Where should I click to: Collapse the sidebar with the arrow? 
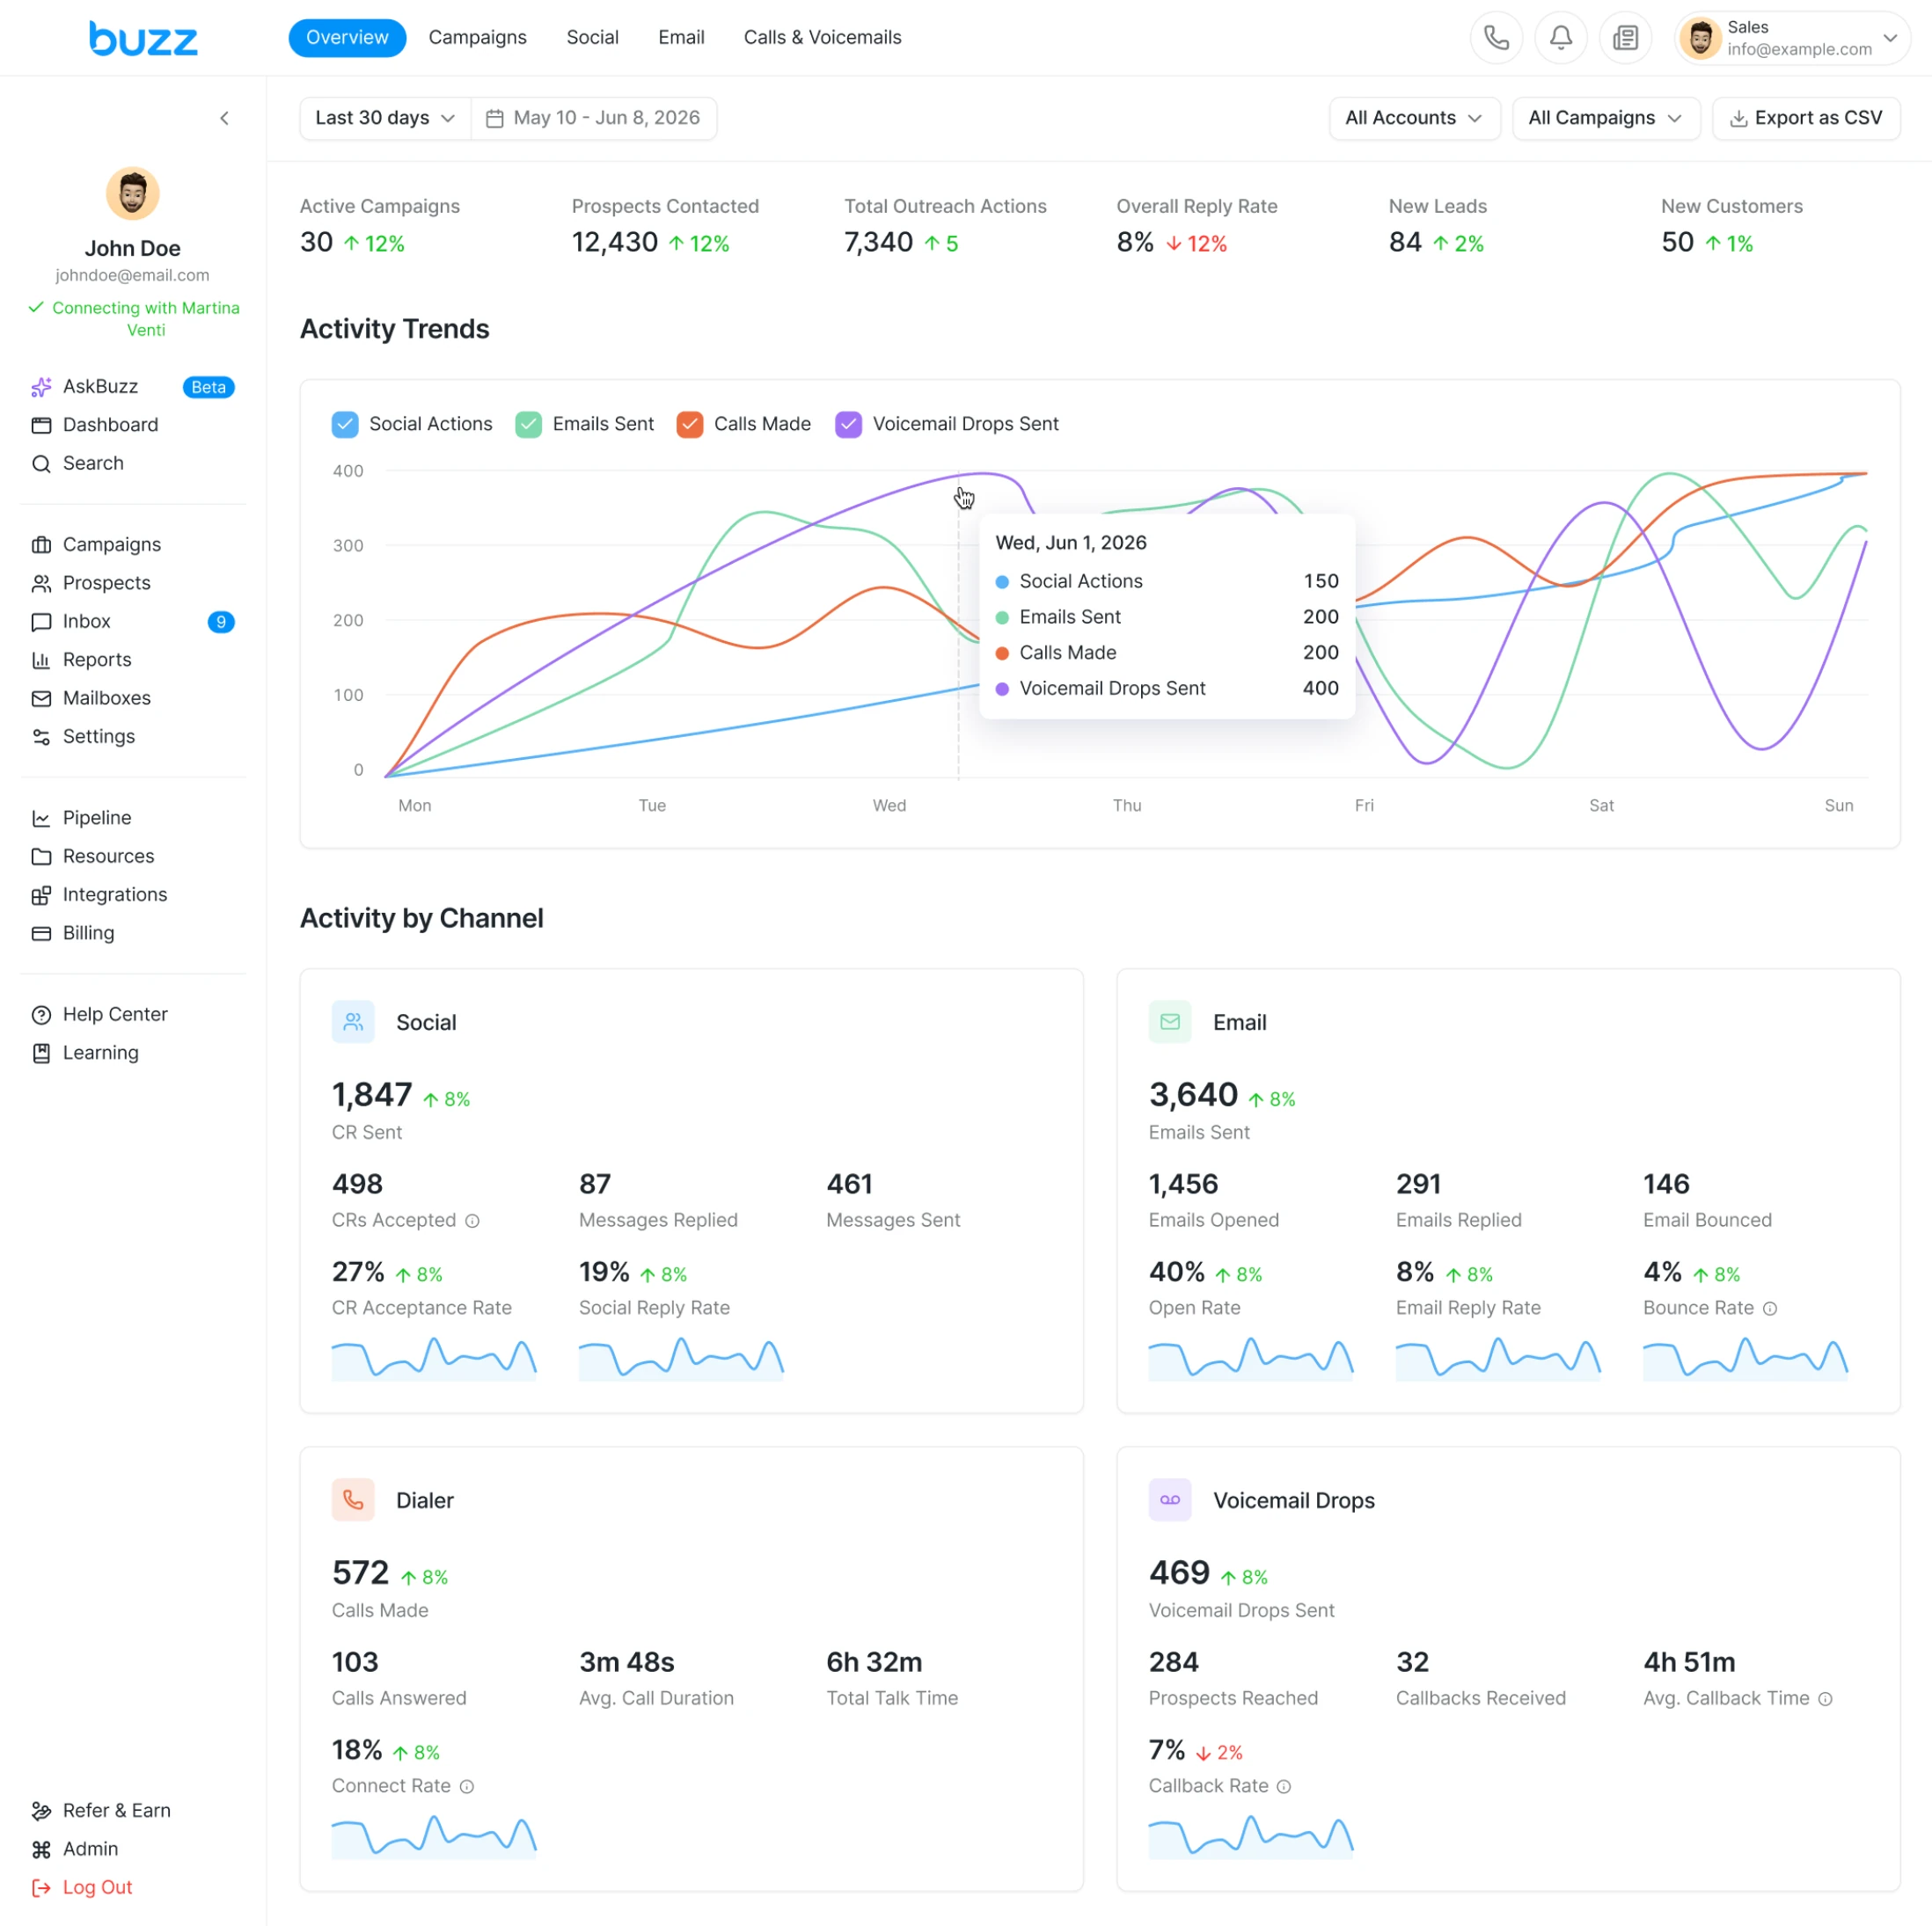coord(224,118)
